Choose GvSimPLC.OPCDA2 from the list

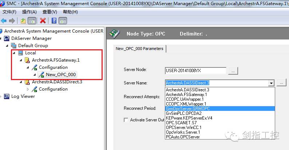tap(220, 113)
